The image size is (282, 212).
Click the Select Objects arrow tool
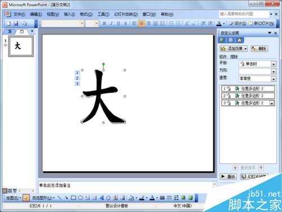(26, 198)
